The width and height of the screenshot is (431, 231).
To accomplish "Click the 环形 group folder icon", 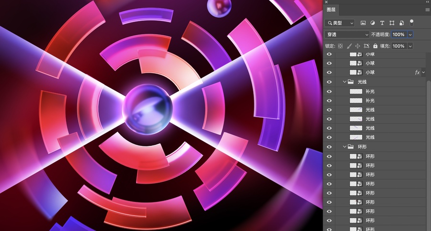I will click(x=351, y=147).
